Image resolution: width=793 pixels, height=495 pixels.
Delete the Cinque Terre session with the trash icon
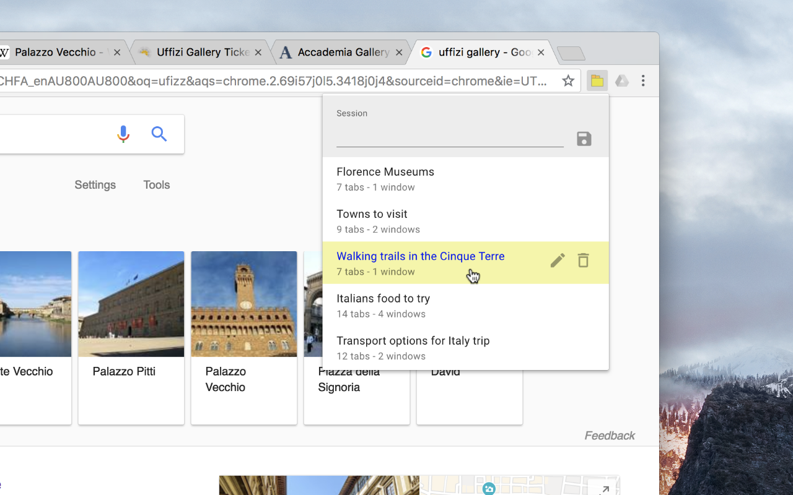[x=583, y=260]
